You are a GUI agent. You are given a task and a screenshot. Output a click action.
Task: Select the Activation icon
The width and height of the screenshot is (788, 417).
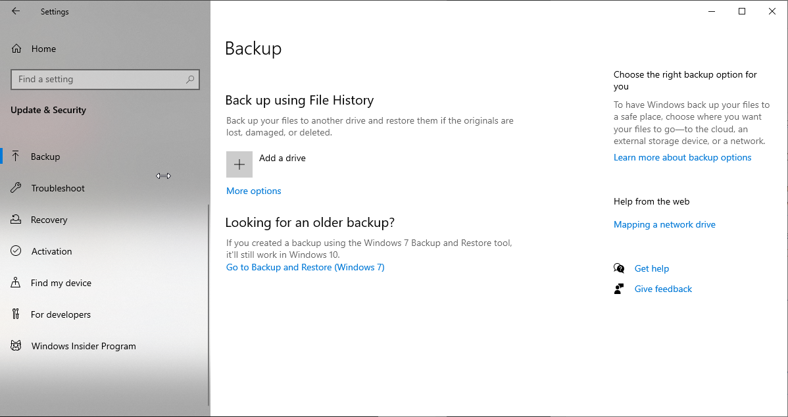16,251
